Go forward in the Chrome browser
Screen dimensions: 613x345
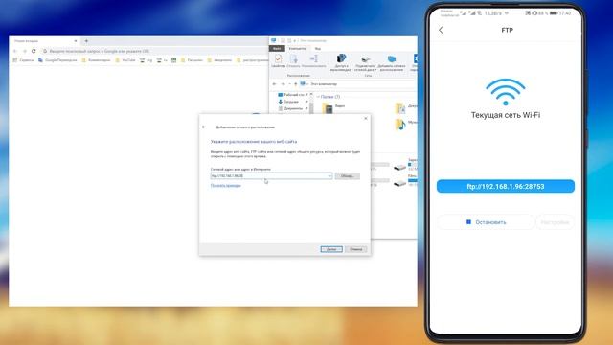[x=25, y=51]
